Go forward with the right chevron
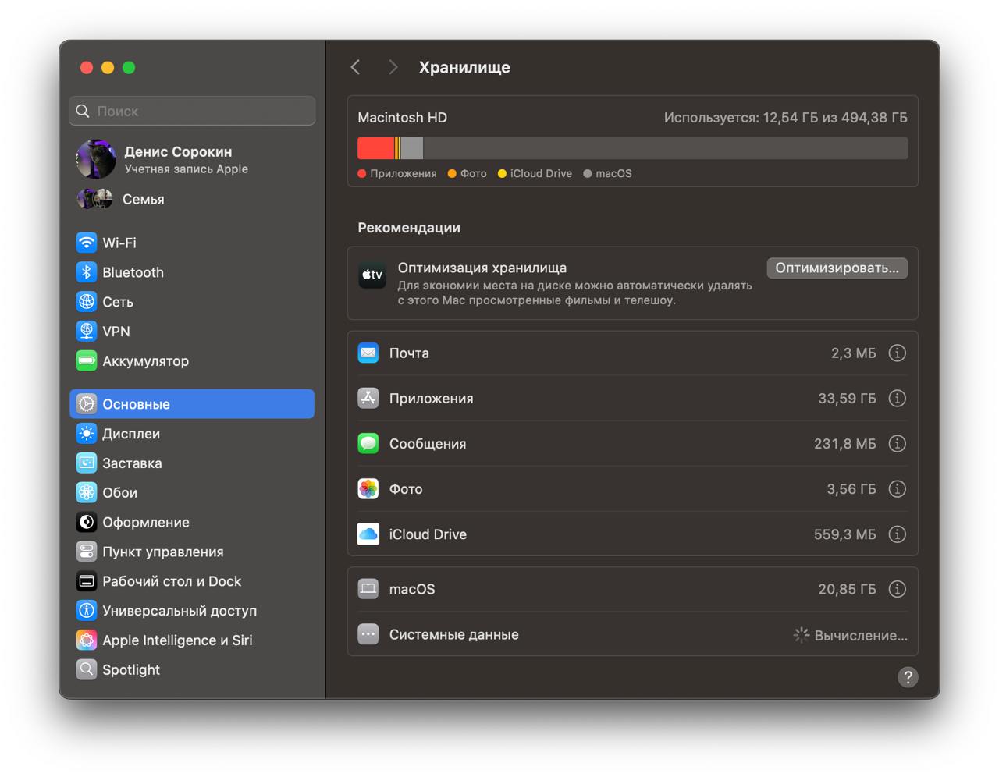The image size is (999, 777). (x=393, y=67)
